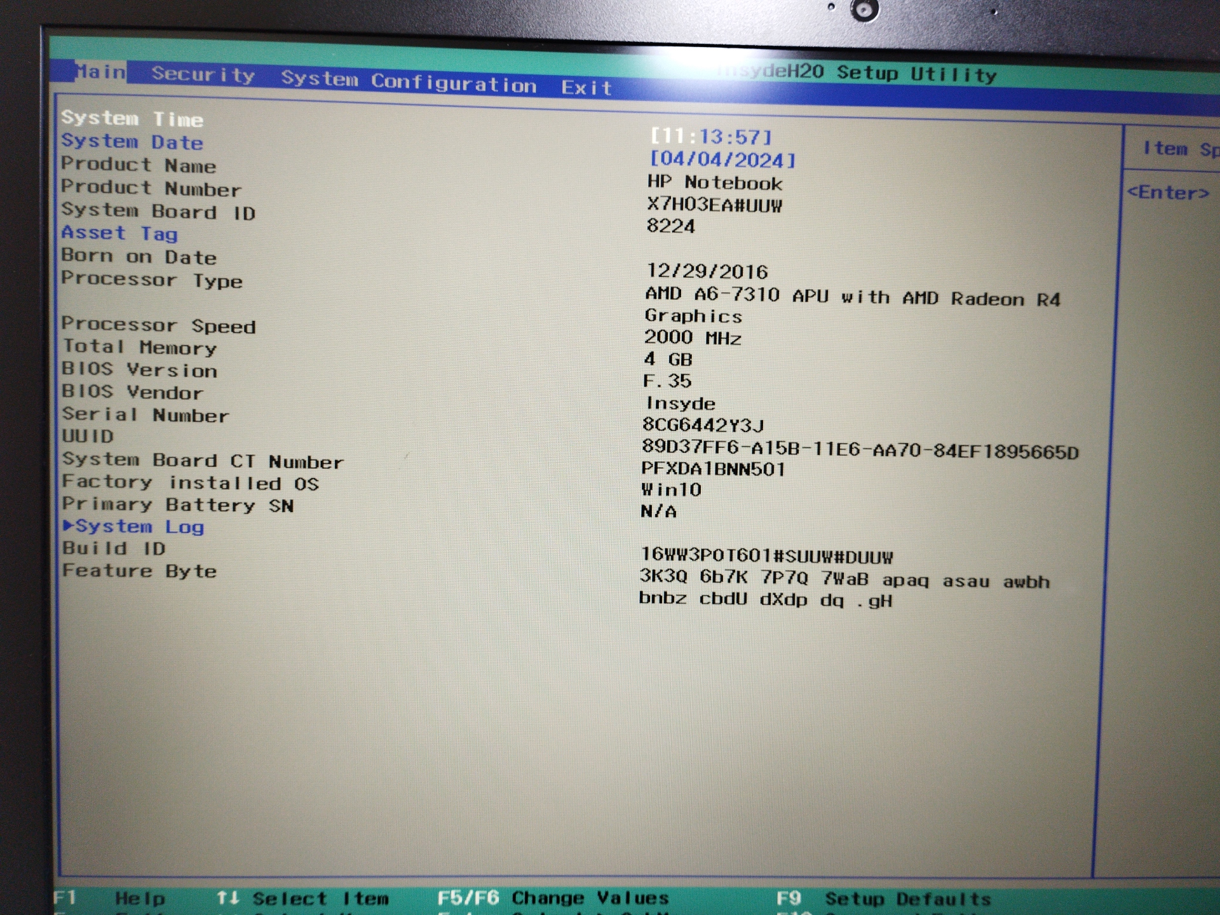The height and width of the screenshot is (915, 1220).
Task: Click the board ID value 8224
Action: pyautogui.click(x=670, y=226)
